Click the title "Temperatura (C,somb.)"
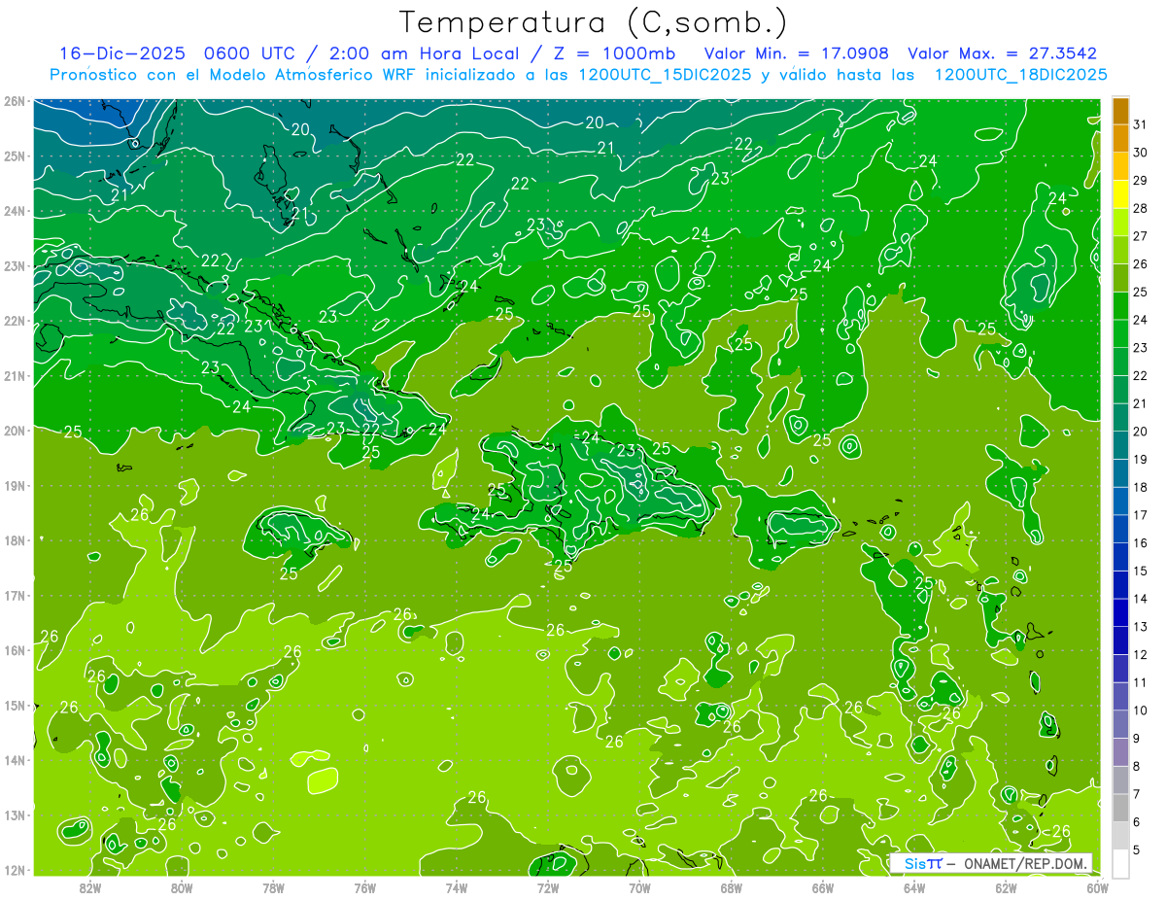The height and width of the screenshot is (901, 1166). 594,22
